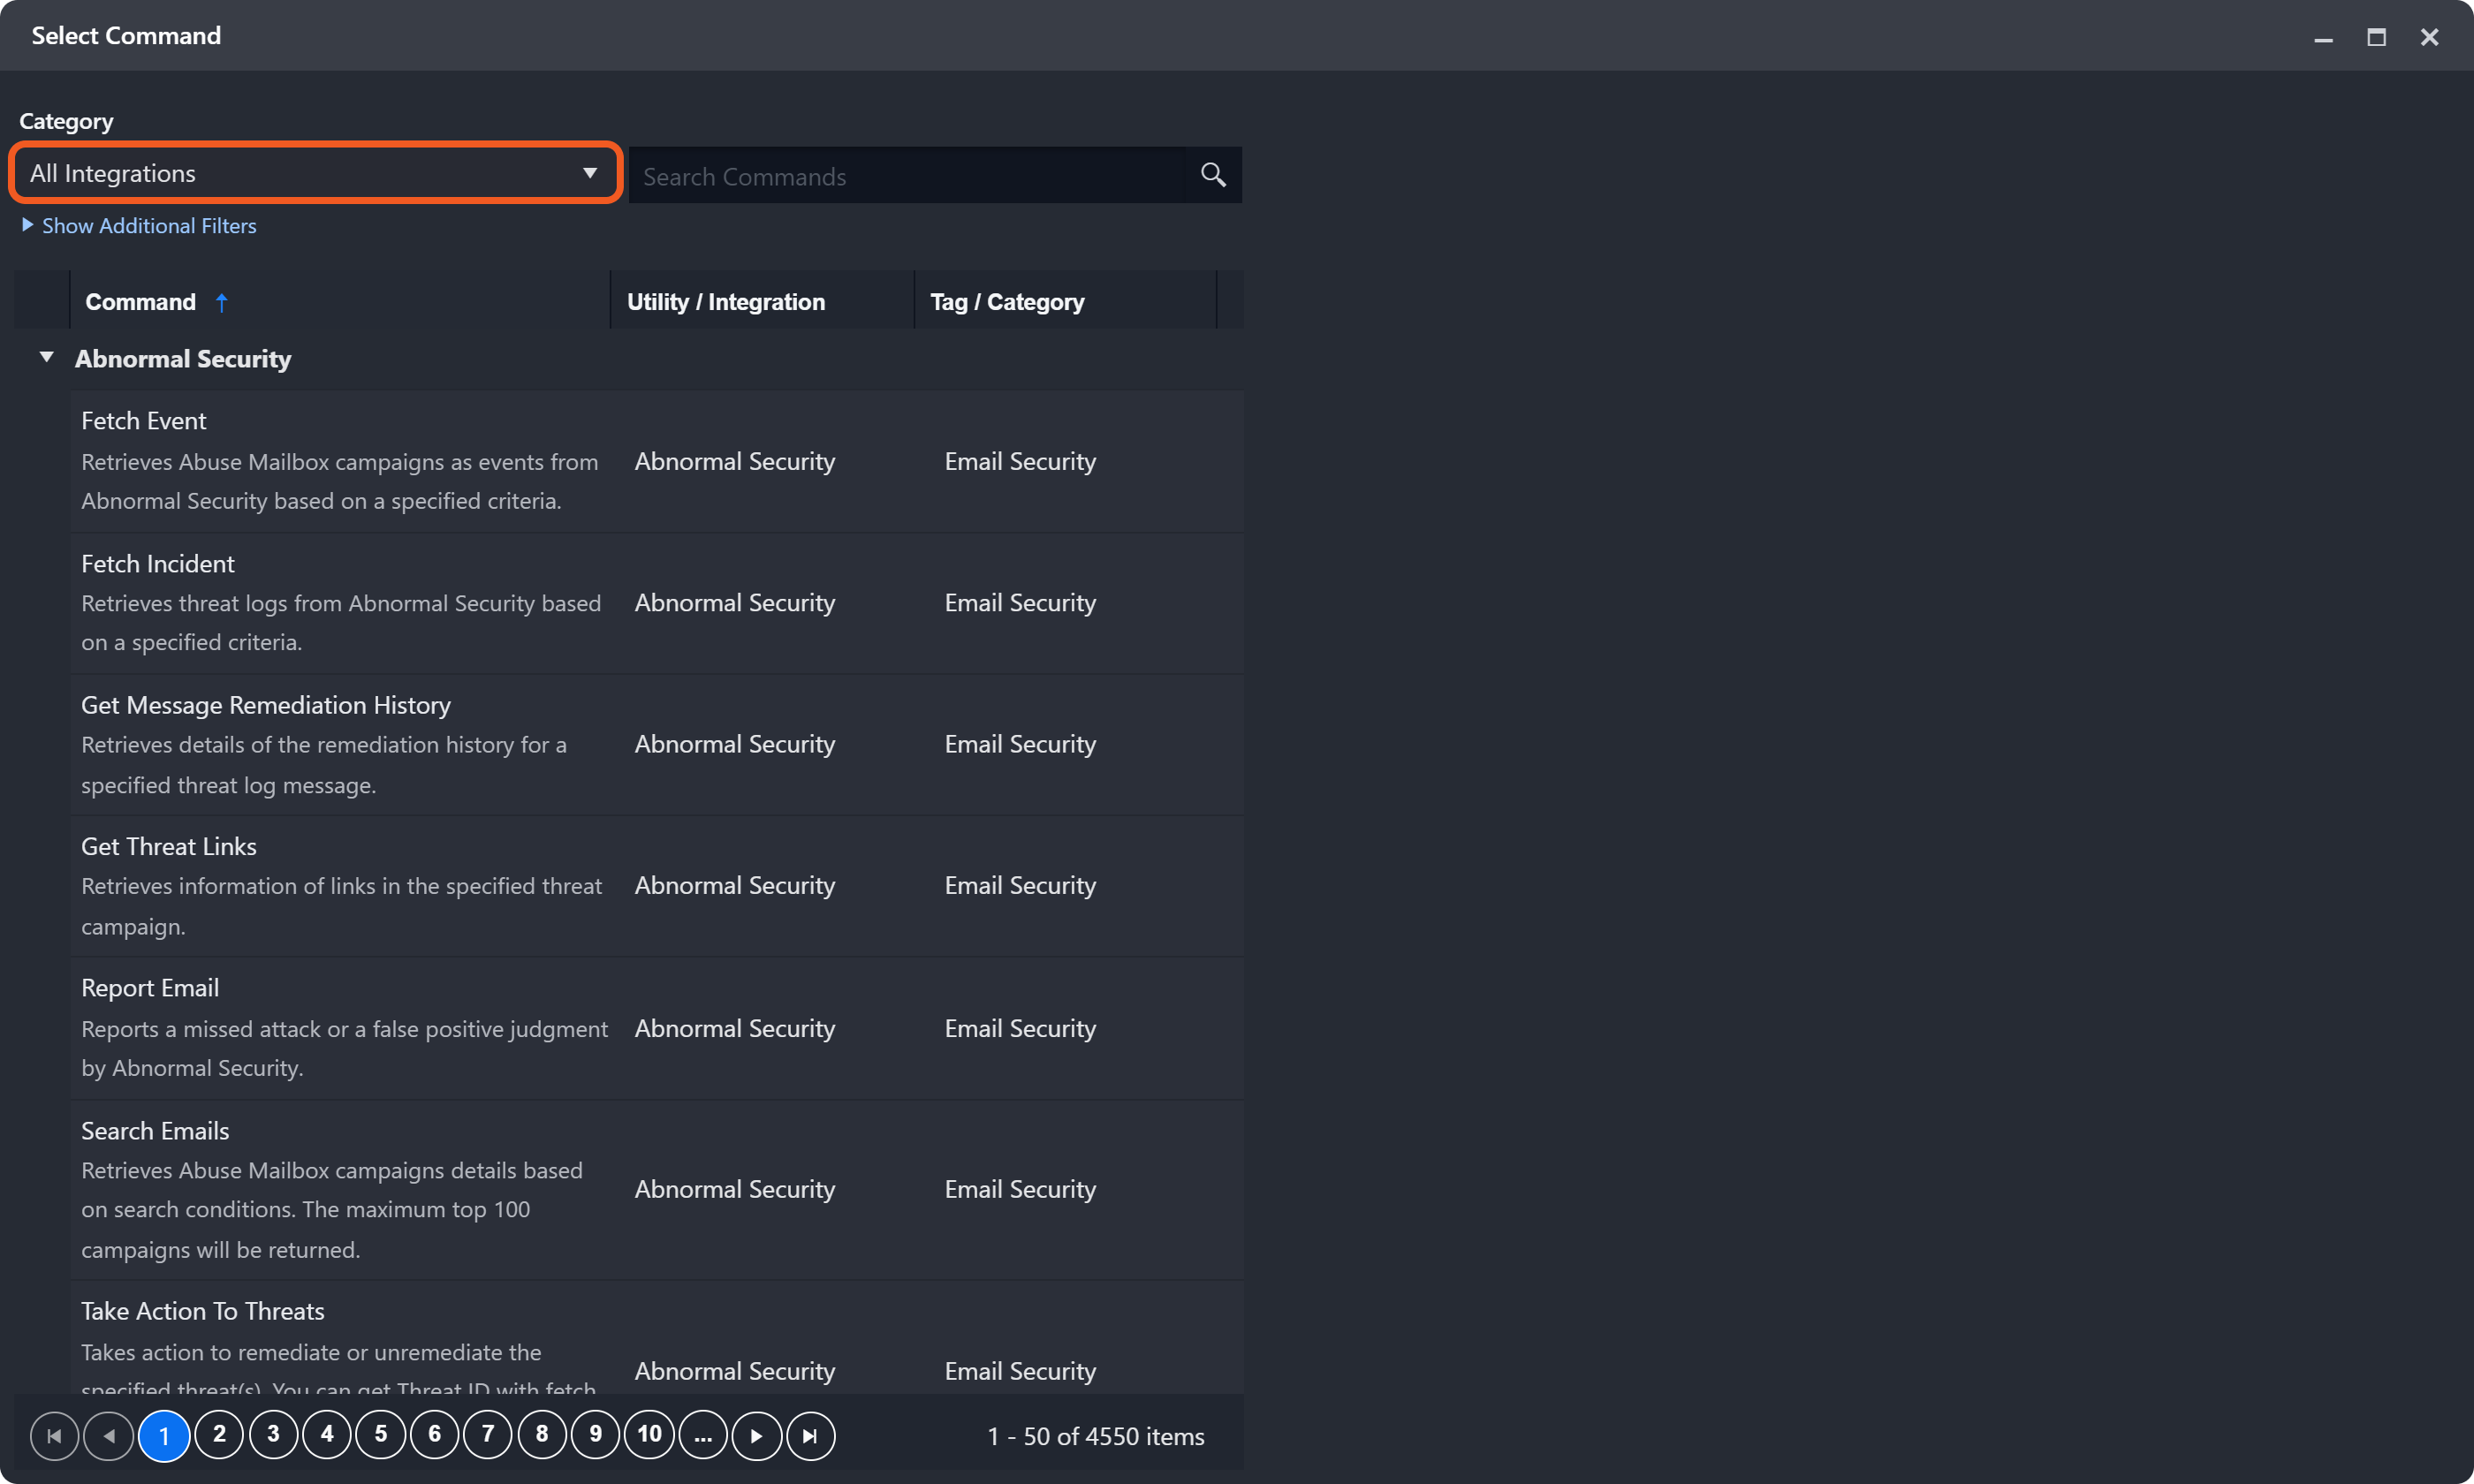Click the search magnifier icon
The width and height of the screenshot is (2474, 1484).
point(1212,175)
